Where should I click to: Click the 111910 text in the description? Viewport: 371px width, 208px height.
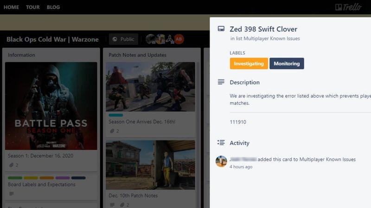[x=238, y=122]
